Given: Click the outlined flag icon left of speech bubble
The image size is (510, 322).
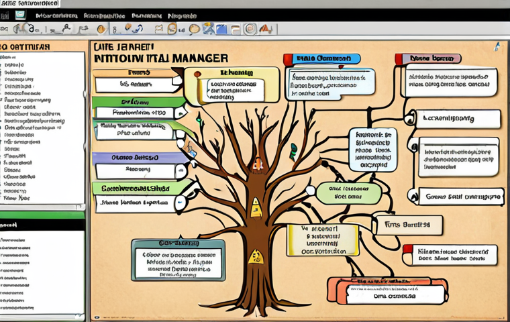Looking at the screenshot, I should click(x=159, y=30).
